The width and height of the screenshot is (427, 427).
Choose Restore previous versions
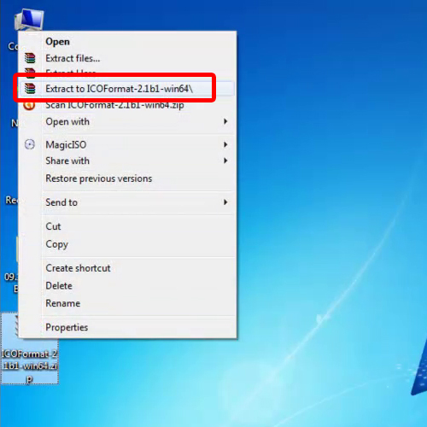coord(127,178)
